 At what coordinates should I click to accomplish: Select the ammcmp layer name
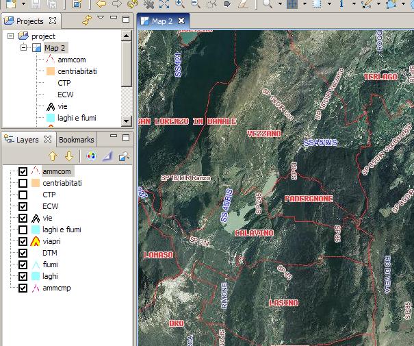(x=56, y=288)
